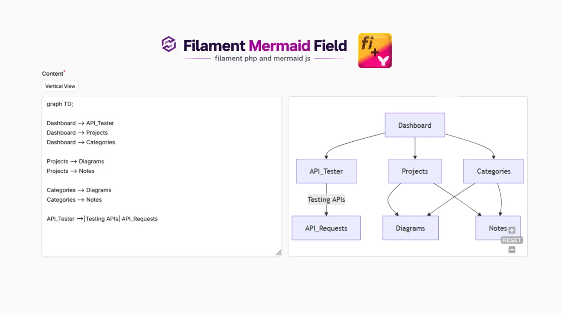This screenshot has width=561, height=315.
Task: Click the Vertical View button
Action: 60,86
